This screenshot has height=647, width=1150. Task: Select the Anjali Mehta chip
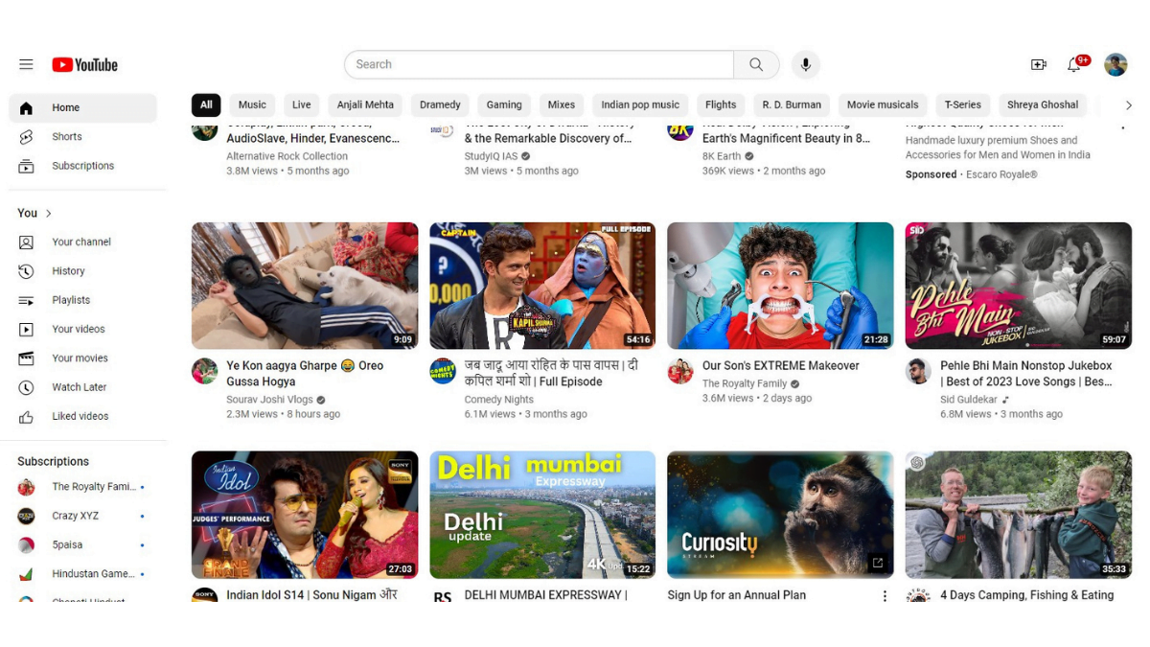(365, 105)
